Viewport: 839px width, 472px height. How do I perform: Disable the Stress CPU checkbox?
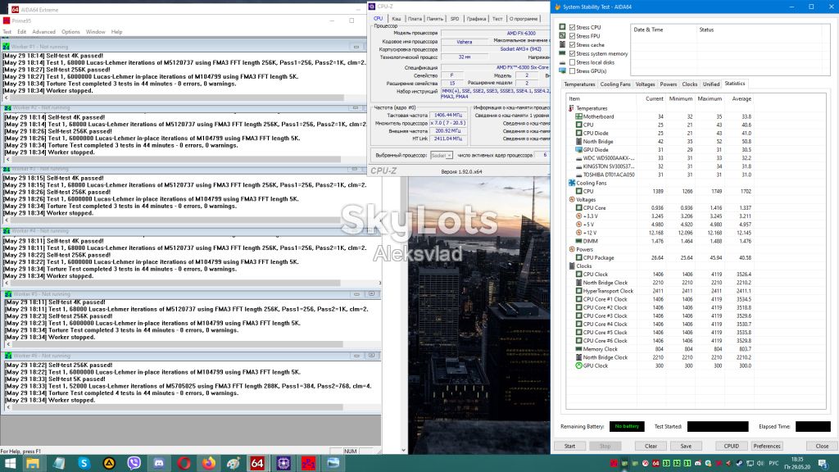click(573, 27)
